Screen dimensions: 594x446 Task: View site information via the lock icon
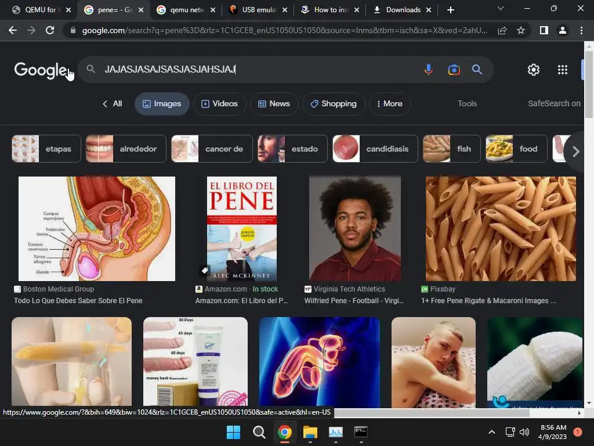(x=73, y=30)
